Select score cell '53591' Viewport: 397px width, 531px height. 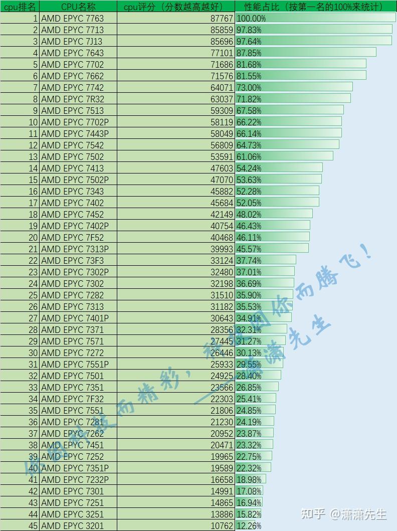[175, 156]
